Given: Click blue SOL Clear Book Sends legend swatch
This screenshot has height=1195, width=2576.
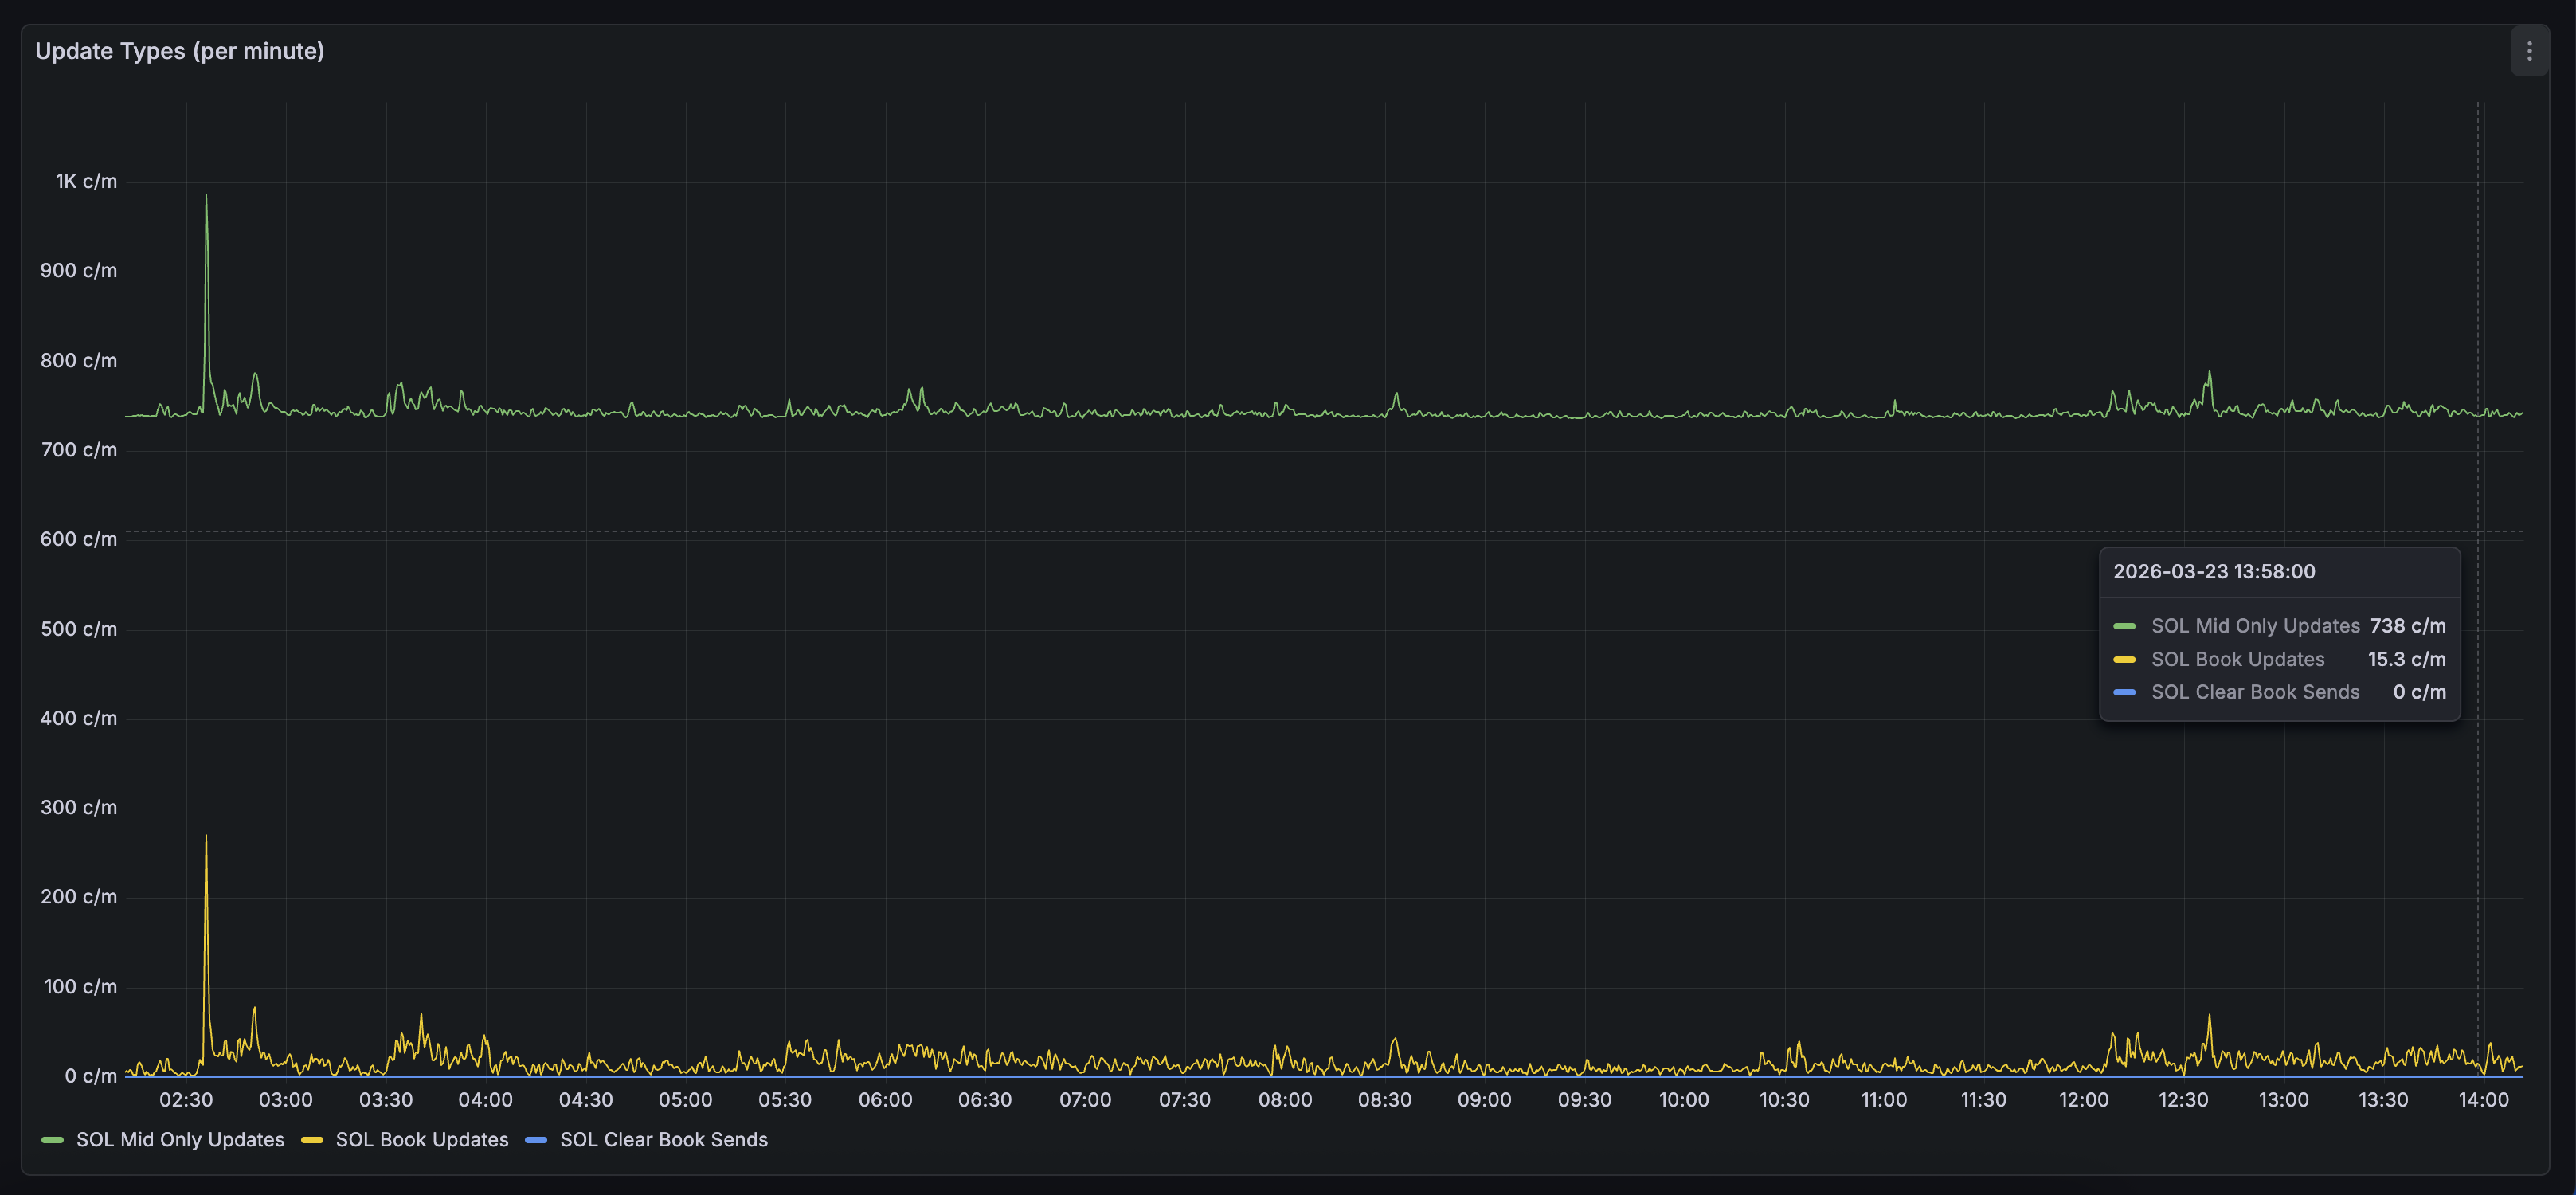Looking at the screenshot, I should click(536, 1141).
